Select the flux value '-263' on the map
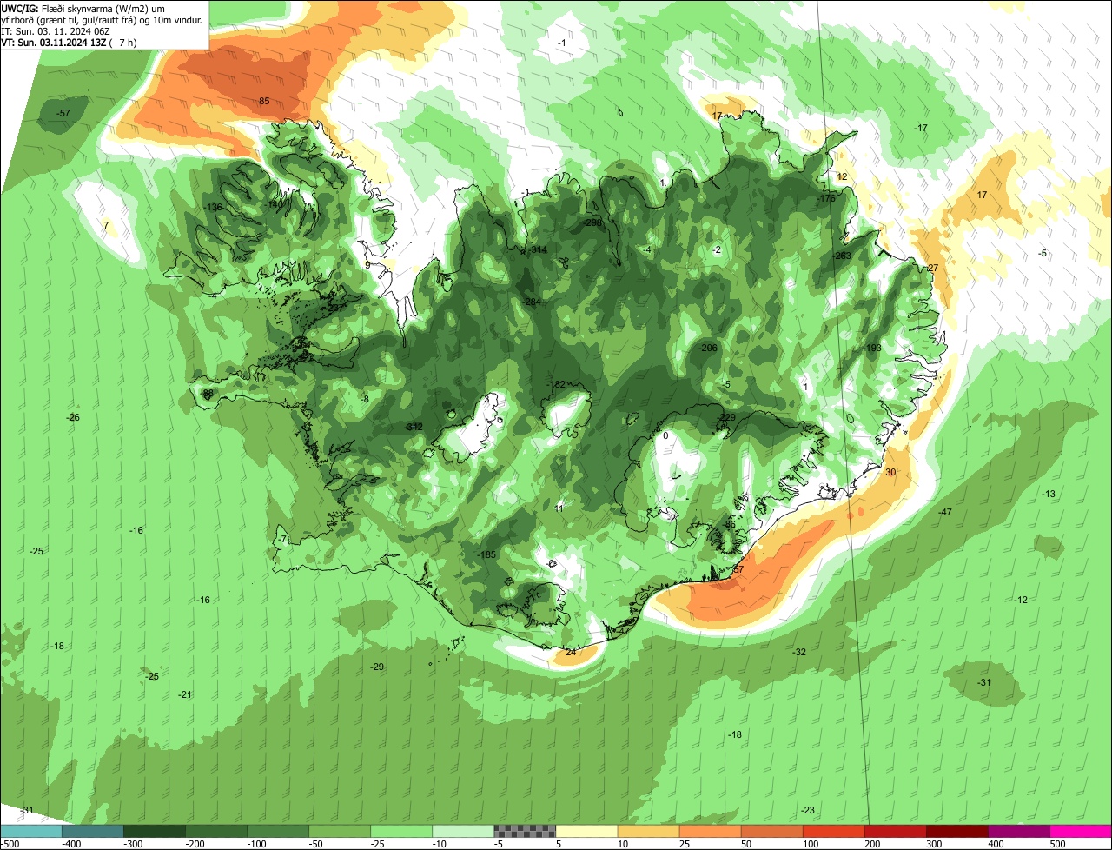The height and width of the screenshot is (850, 1112). [842, 256]
